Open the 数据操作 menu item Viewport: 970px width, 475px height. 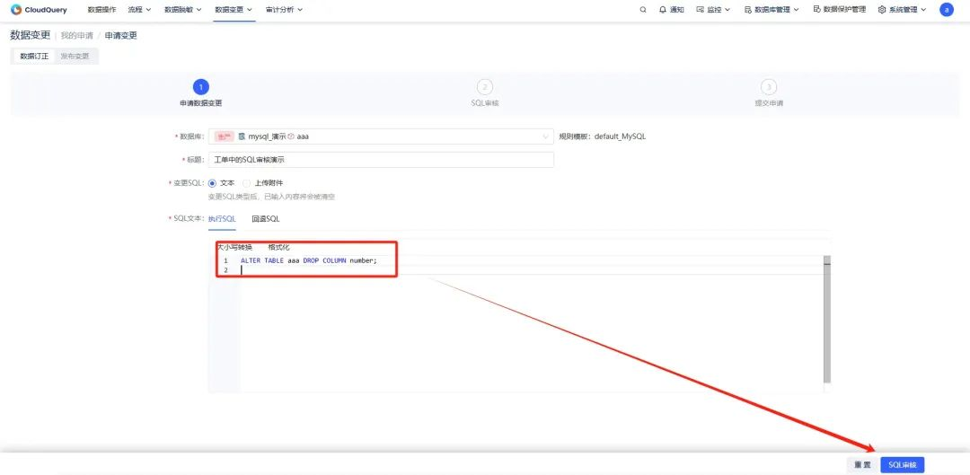pyautogui.click(x=101, y=10)
